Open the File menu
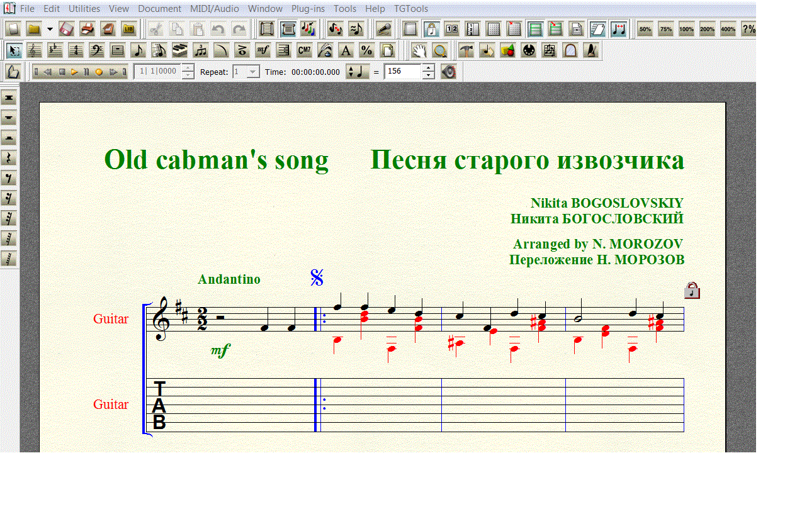This screenshot has height=514, width=802. point(27,9)
